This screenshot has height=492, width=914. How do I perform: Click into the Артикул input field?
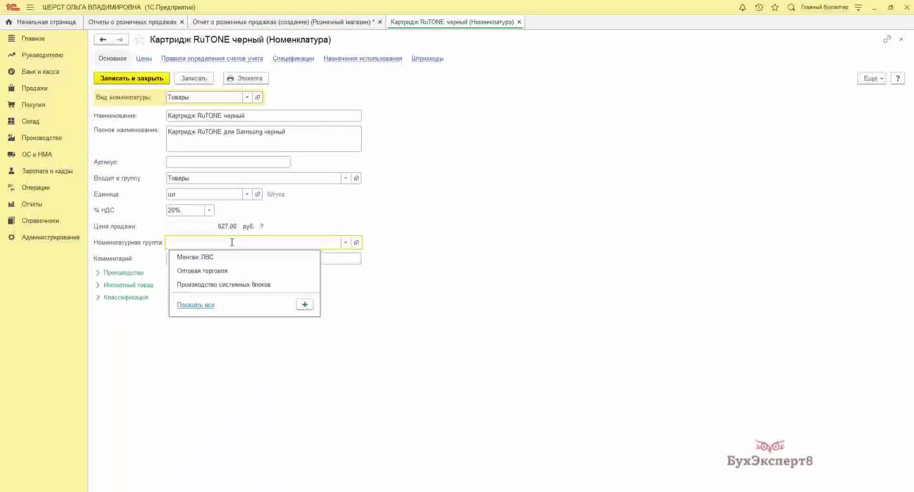(x=228, y=162)
